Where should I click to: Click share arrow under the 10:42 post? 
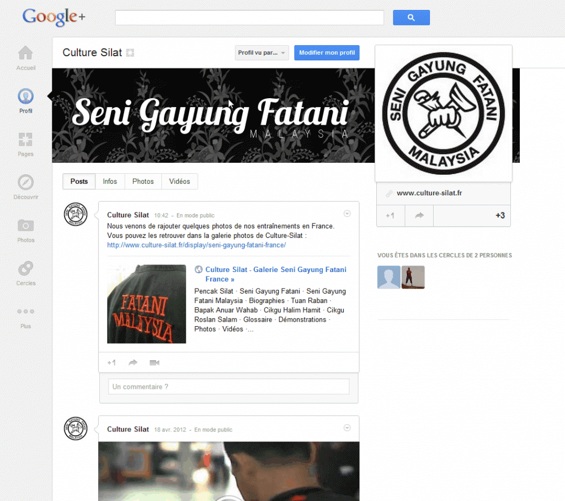[x=133, y=363]
